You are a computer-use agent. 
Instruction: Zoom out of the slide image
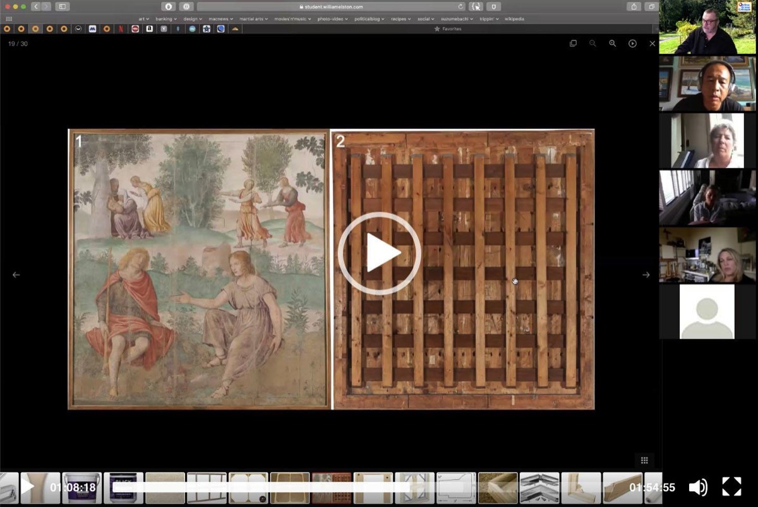click(593, 44)
